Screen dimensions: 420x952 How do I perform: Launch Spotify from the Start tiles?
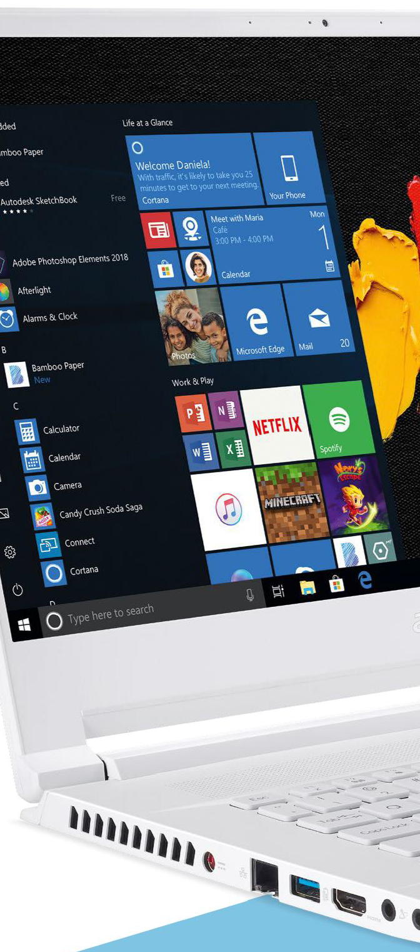337,419
